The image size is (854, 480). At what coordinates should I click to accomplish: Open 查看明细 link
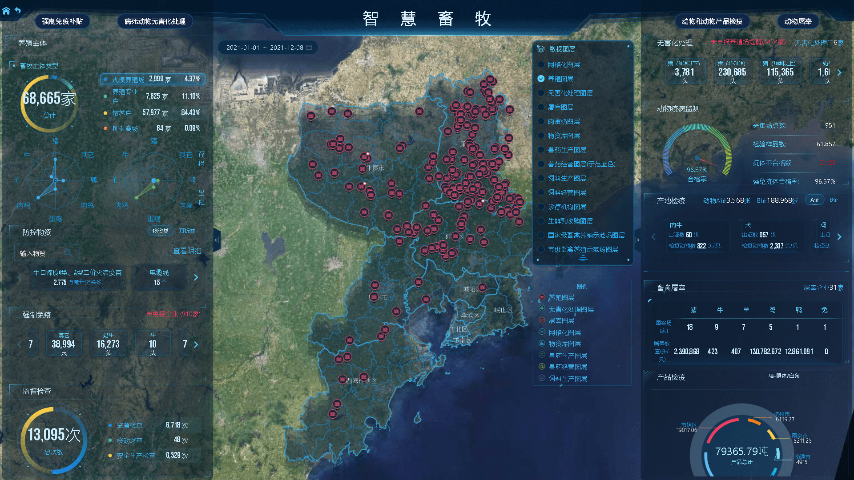(187, 251)
